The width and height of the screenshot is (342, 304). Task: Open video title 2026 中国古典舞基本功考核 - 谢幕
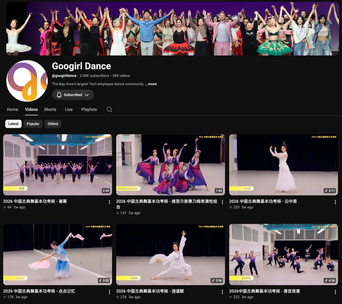(35, 201)
